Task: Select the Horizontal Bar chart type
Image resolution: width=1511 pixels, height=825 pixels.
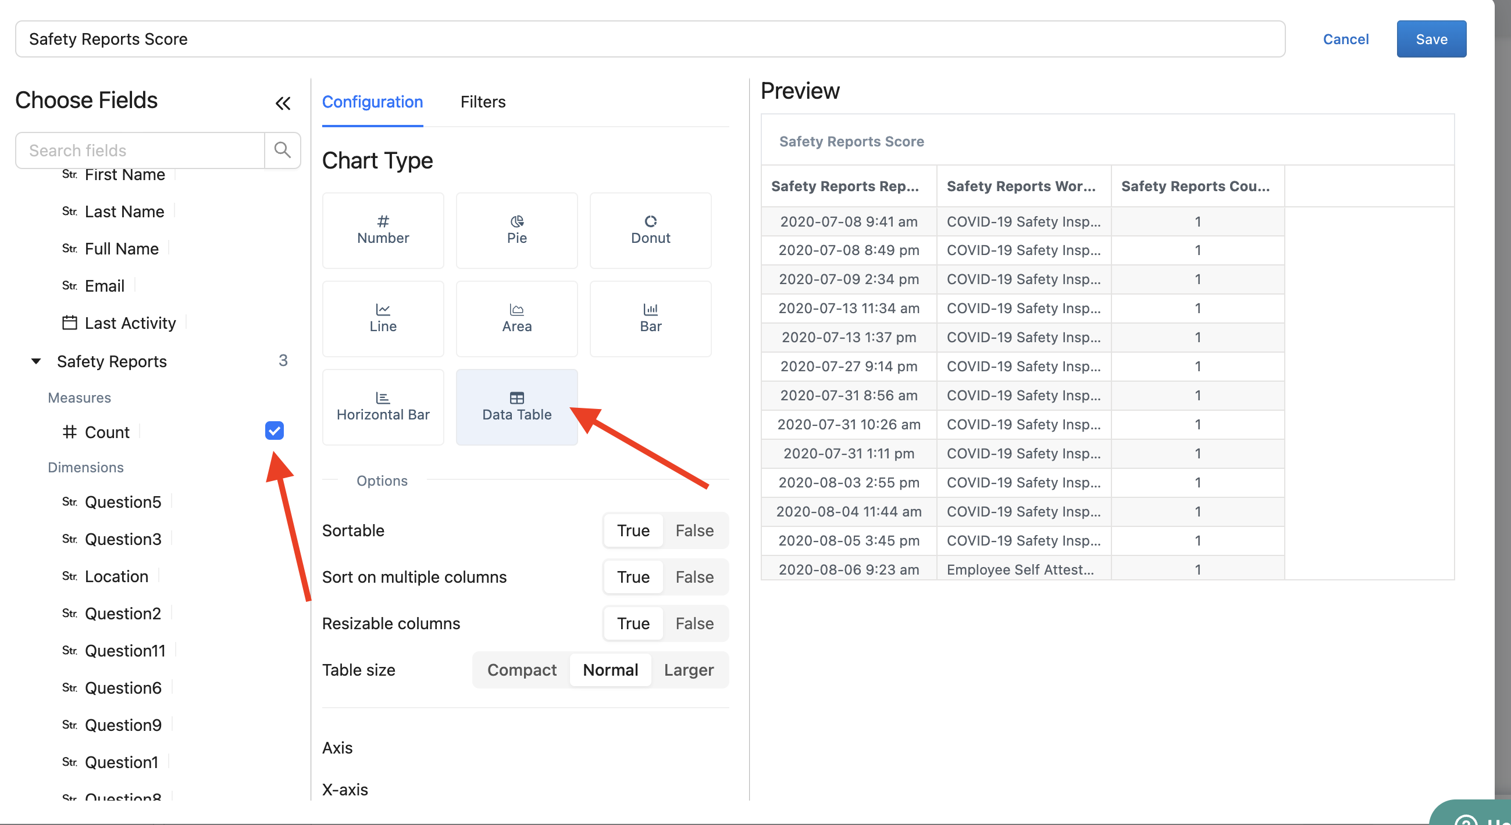Action: (383, 407)
